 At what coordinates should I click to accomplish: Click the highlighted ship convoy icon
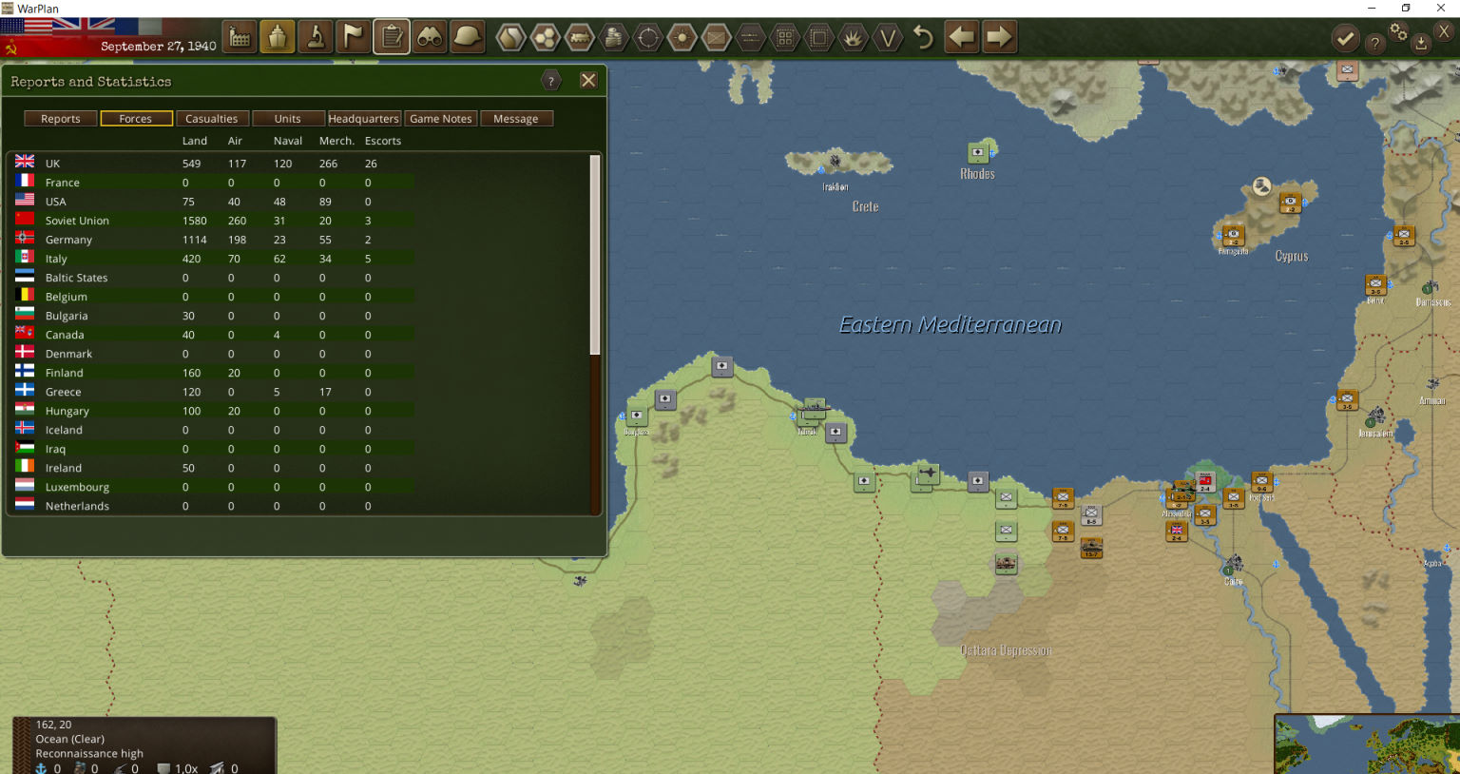[278, 38]
